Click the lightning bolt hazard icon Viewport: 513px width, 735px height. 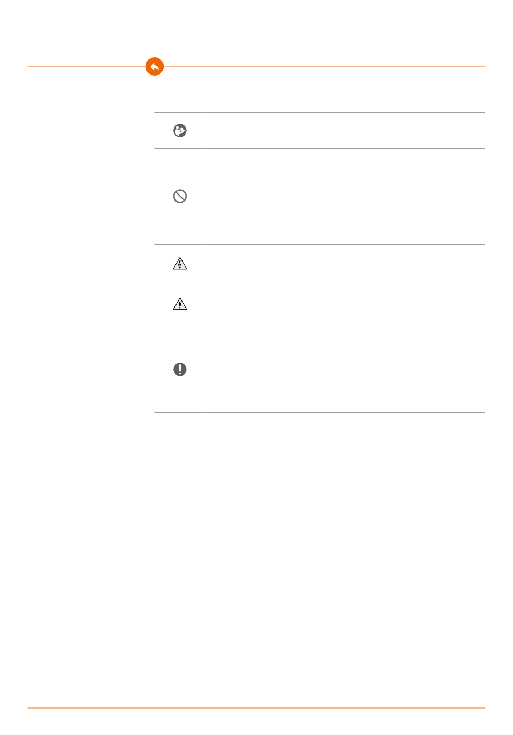pos(180,263)
